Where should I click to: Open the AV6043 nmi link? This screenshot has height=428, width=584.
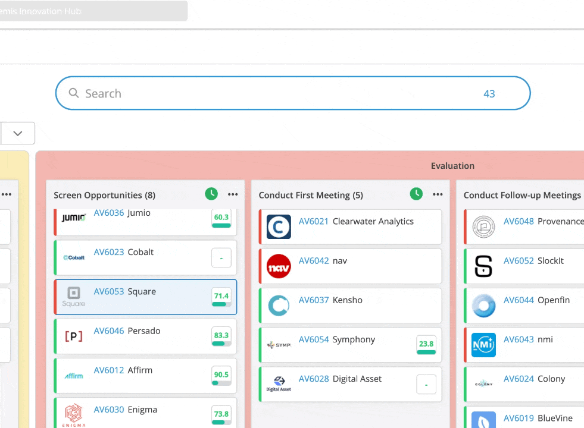(x=519, y=339)
